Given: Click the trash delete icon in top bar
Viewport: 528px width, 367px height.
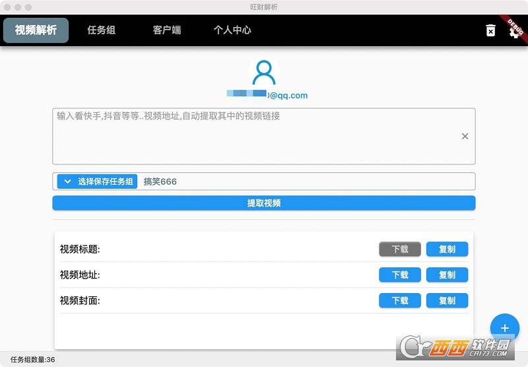Looking at the screenshot, I should (x=490, y=30).
